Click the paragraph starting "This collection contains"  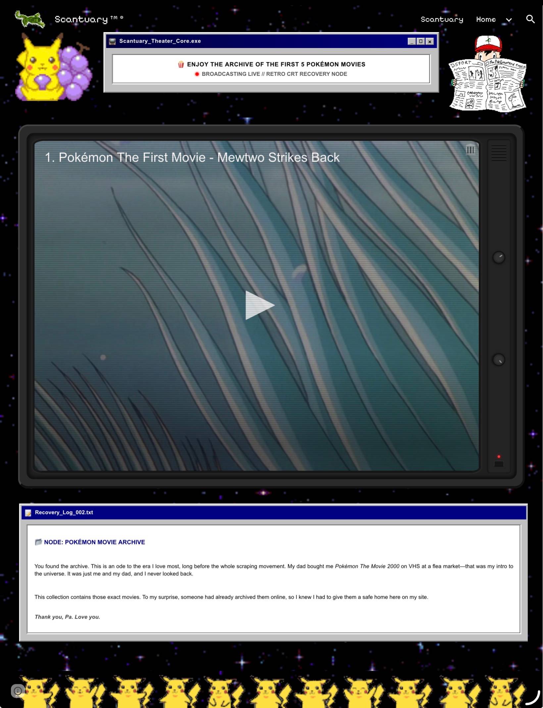[231, 597]
